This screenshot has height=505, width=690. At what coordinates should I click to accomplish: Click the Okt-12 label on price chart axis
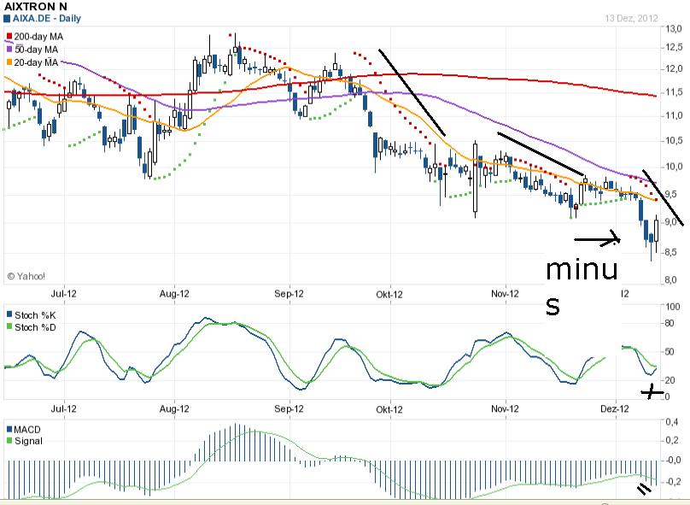[x=389, y=294]
